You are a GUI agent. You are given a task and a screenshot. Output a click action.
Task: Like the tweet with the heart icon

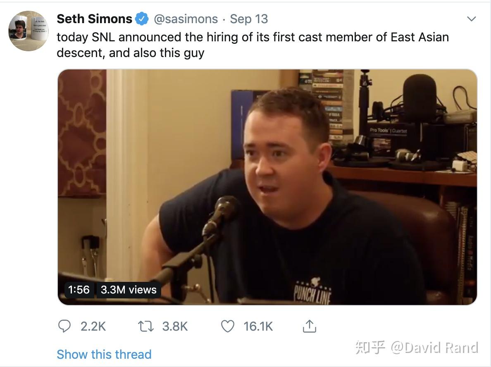(x=228, y=326)
